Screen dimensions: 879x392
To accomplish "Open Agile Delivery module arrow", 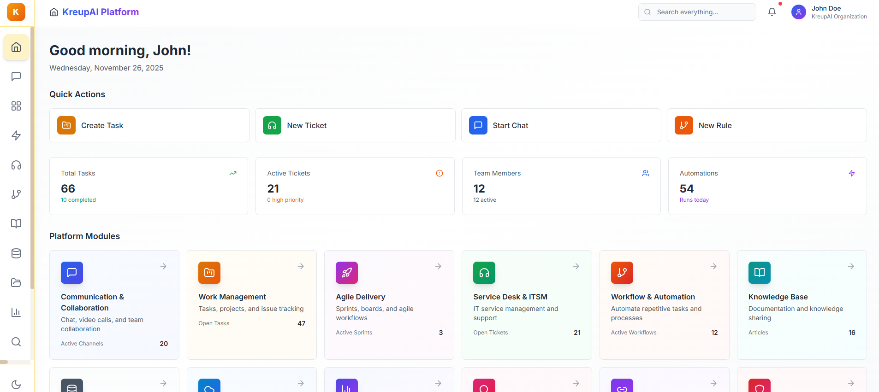I will [438, 266].
